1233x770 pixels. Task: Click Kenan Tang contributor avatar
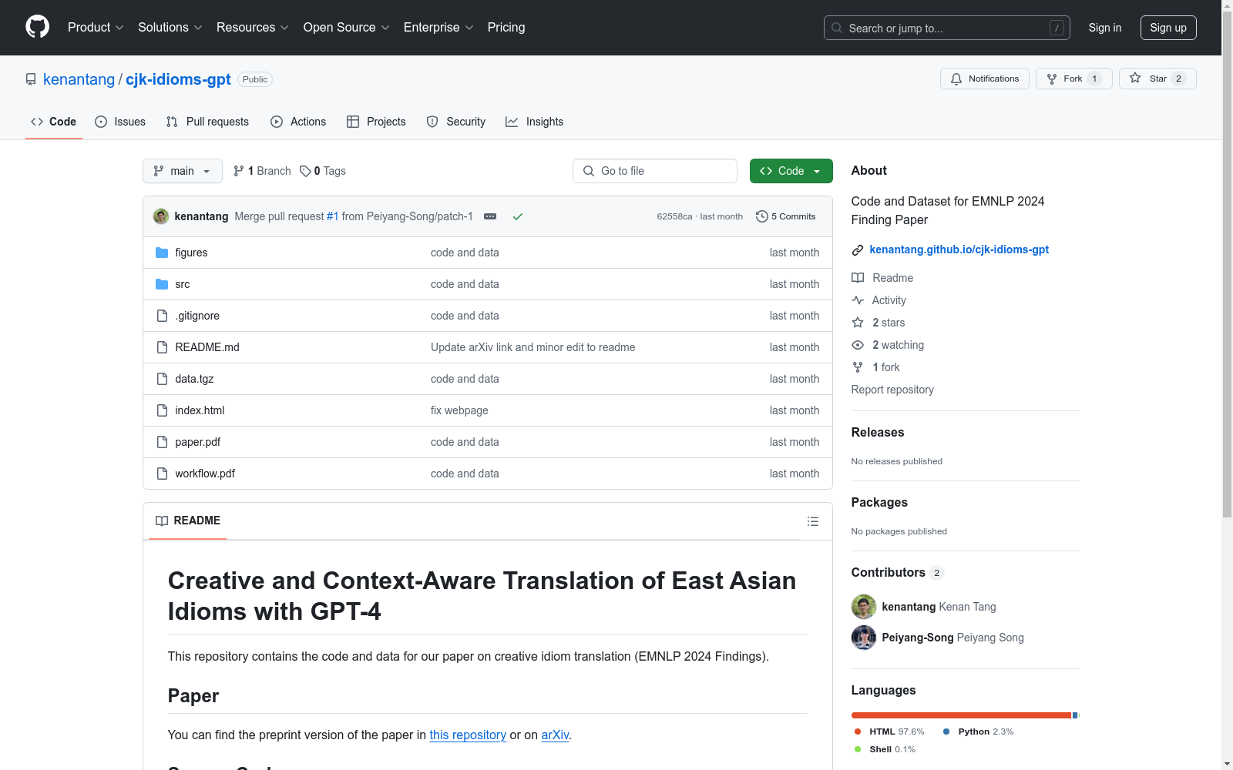(x=864, y=607)
